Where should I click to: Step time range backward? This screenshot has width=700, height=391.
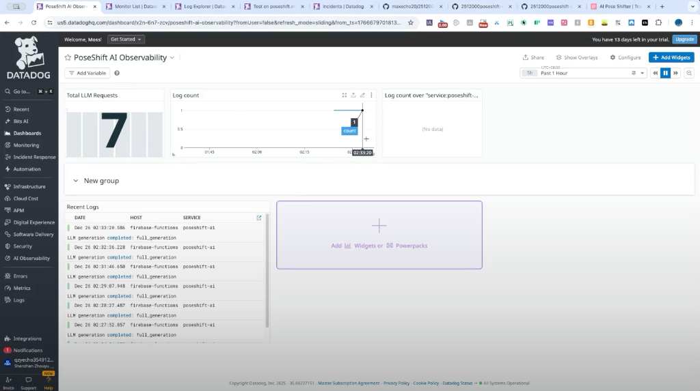[655, 73]
